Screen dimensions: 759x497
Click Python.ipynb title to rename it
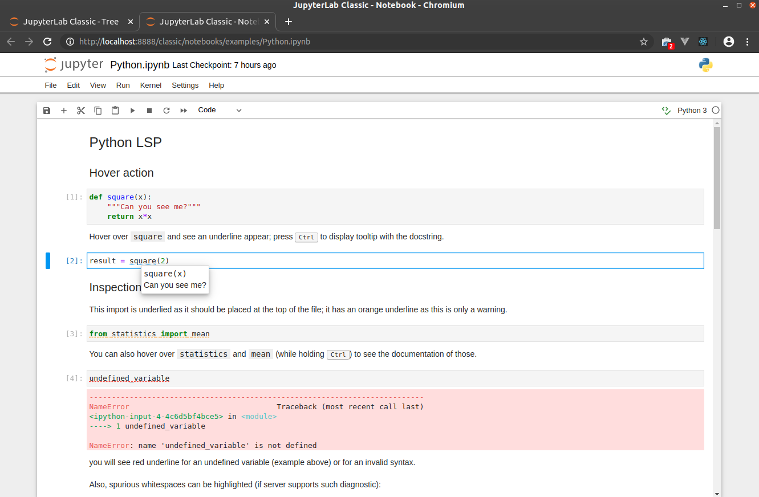point(139,64)
